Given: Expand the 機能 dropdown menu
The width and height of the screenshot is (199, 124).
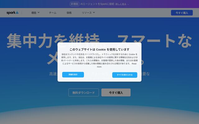Looking at the screenshot, I should click(35, 13).
